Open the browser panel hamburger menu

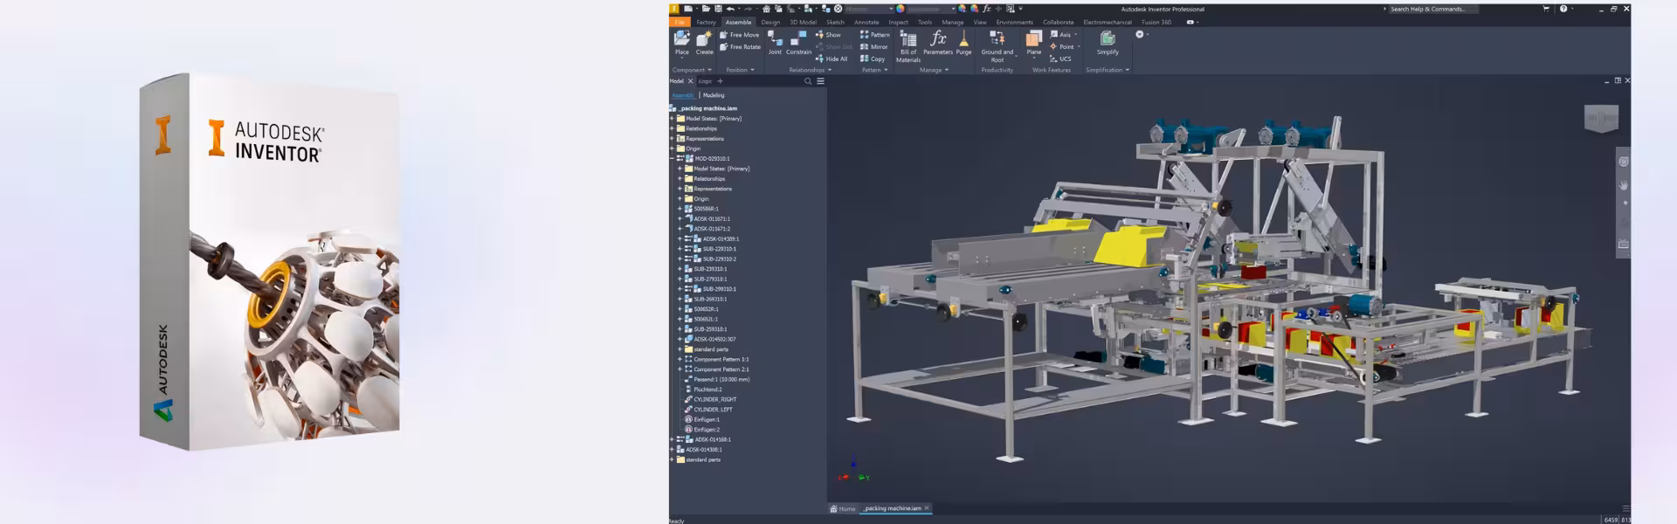pyautogui.click(x=820, y=81)
